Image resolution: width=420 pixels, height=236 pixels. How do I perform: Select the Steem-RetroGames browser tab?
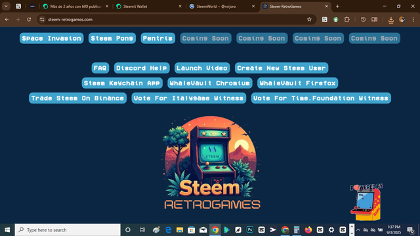click(295, 6)
